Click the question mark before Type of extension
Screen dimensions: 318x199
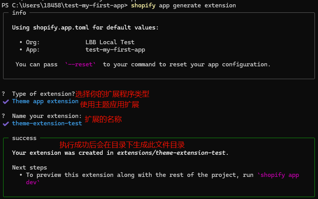3,94
